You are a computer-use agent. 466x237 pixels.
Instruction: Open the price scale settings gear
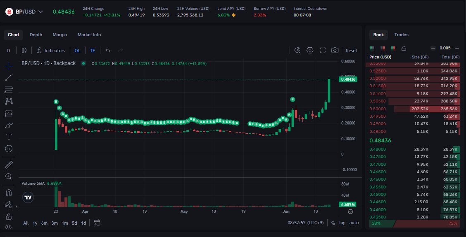point(350,212)
